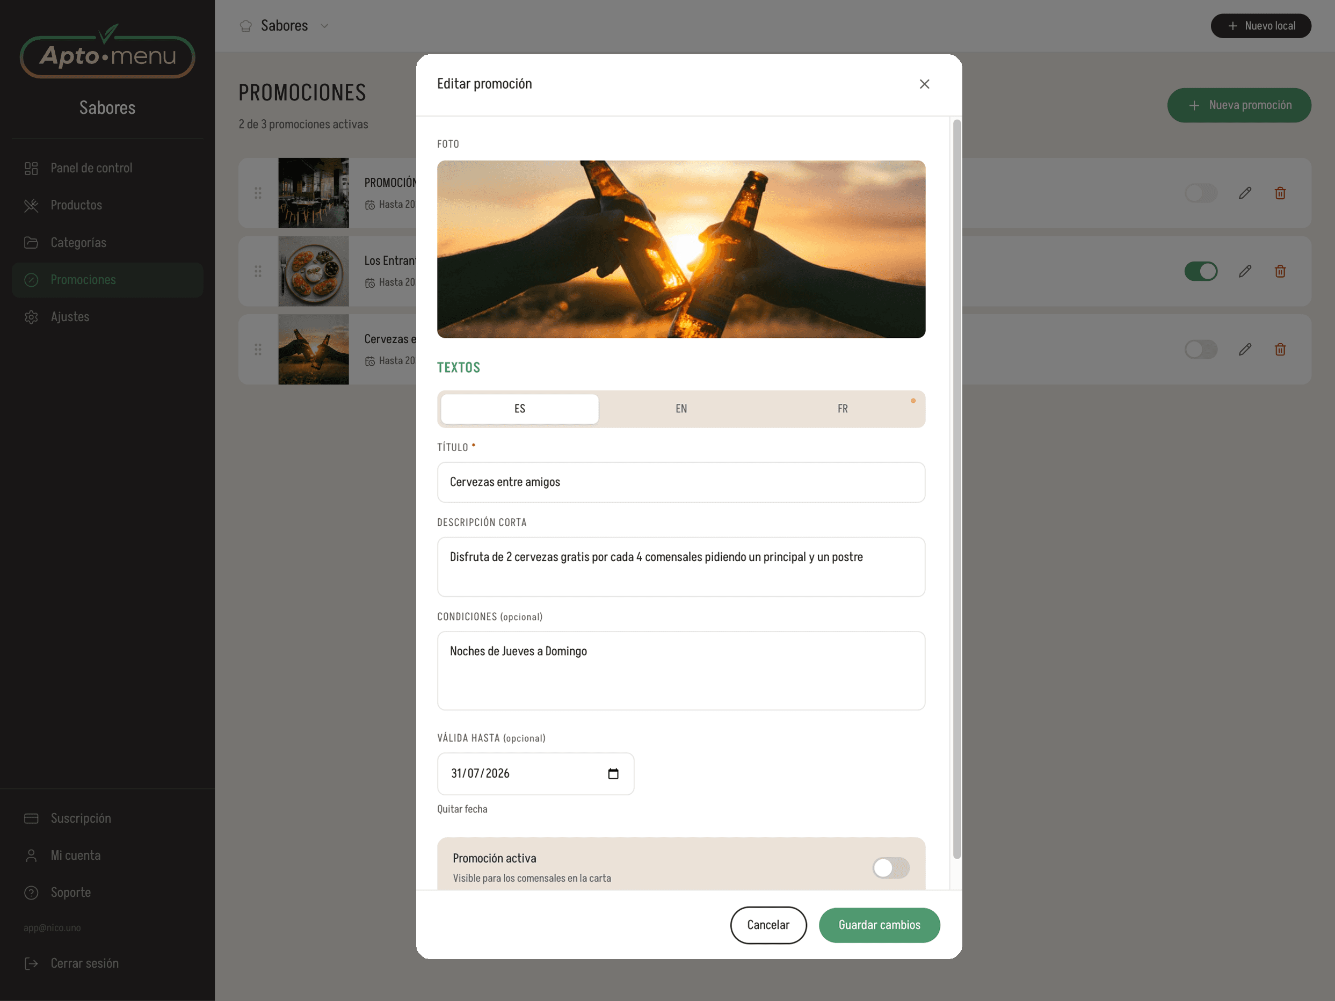Edit the Los Entrantes promotion pencil icon

point(1244,272)
